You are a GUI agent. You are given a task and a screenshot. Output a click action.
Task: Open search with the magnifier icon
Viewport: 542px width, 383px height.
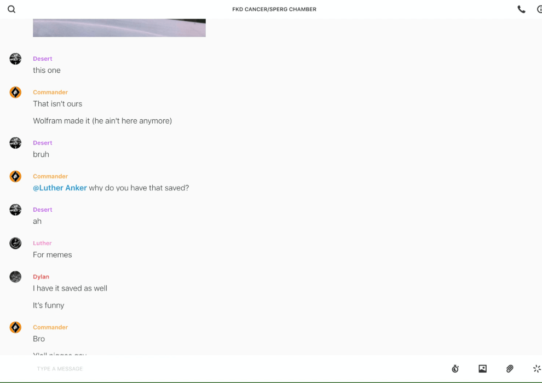tap(11, 9)
